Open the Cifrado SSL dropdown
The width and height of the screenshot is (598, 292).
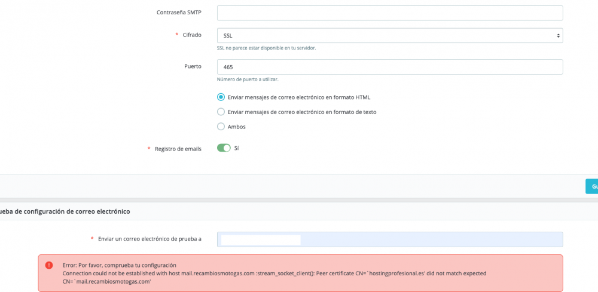click(389, 36)
